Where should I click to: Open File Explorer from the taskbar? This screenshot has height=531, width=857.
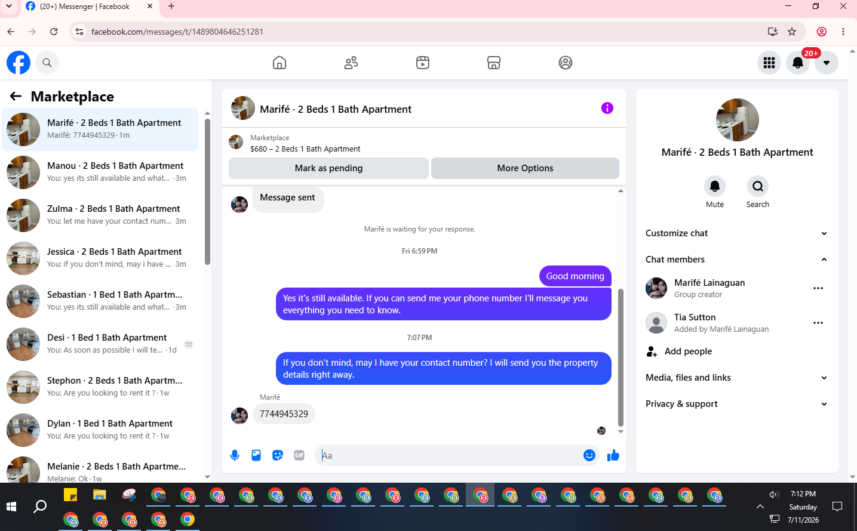(x=99, y=495)
